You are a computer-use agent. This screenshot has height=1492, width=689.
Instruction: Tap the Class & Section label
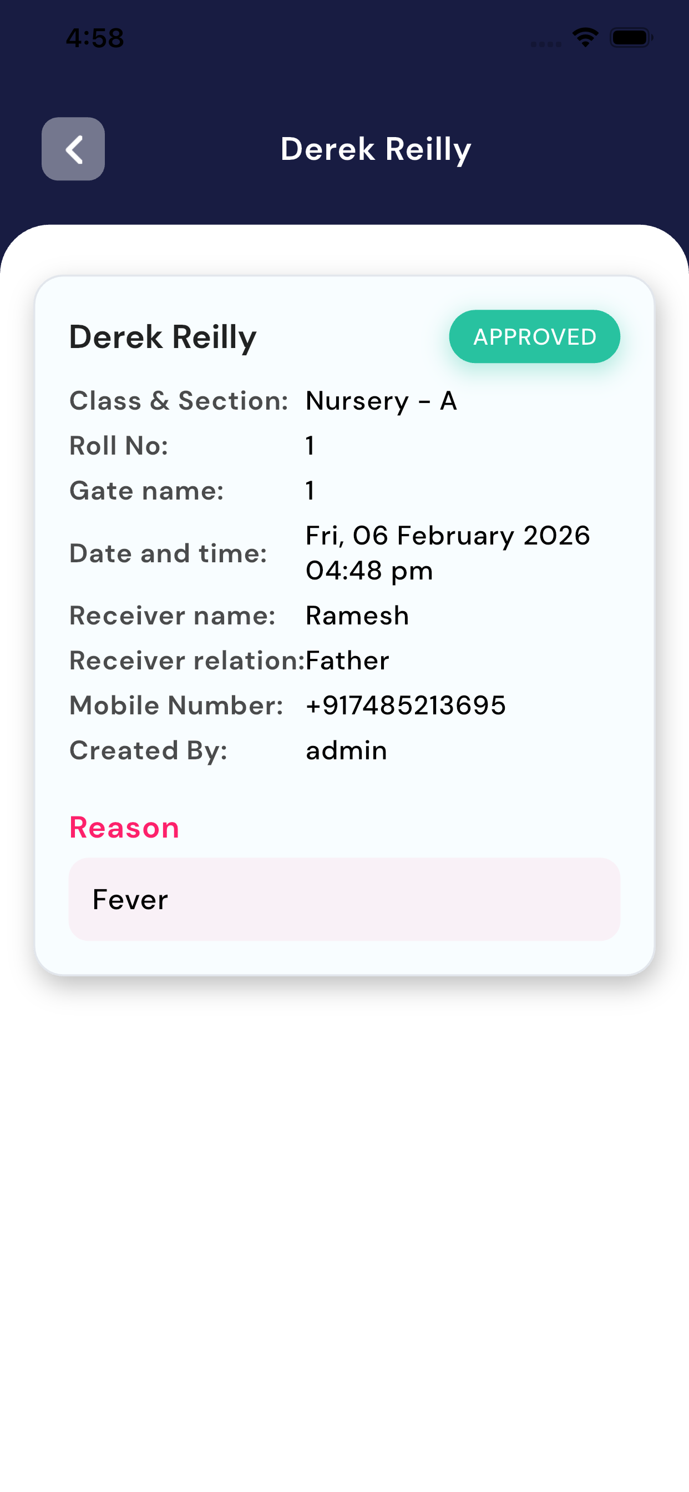pyautogui.click(x=178, y=400)
